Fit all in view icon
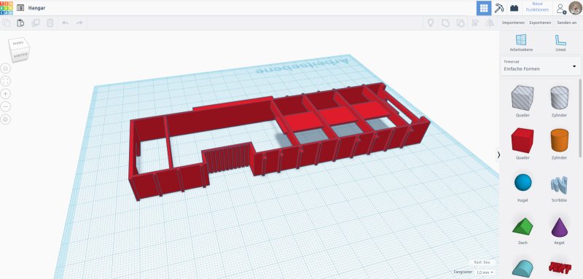583x279 pixels. coord(5,81)
